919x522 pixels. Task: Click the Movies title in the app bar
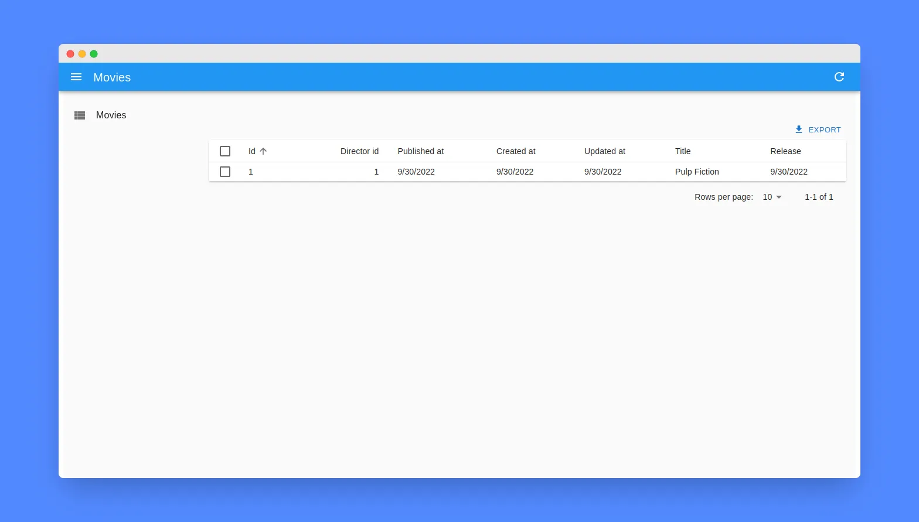click(x=112, y=77)
